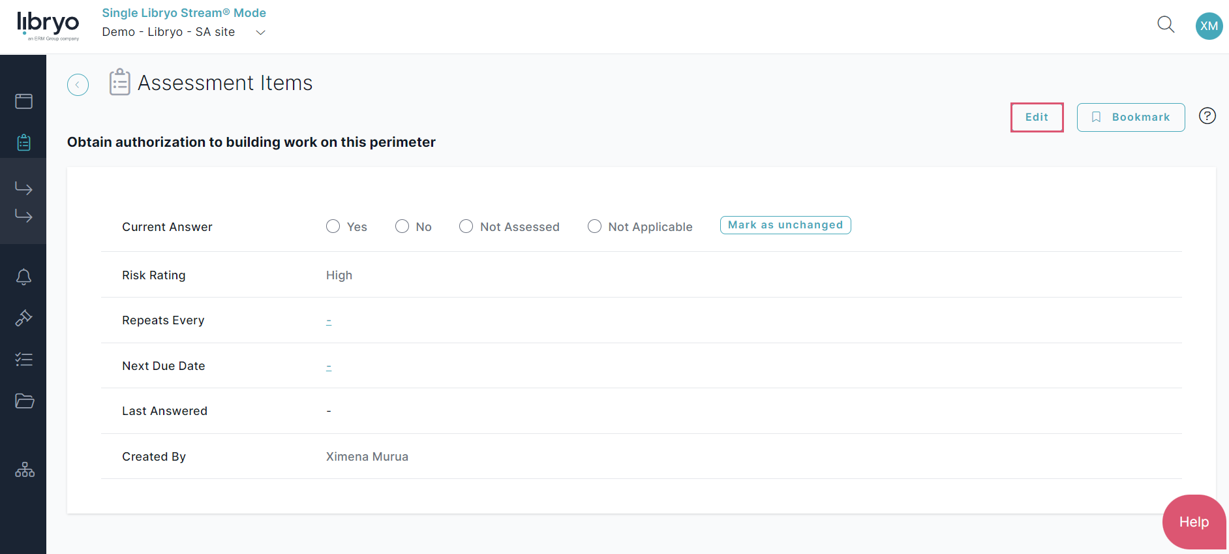Click the lower right-turn arrow sidebar icon

coord(24,215)
